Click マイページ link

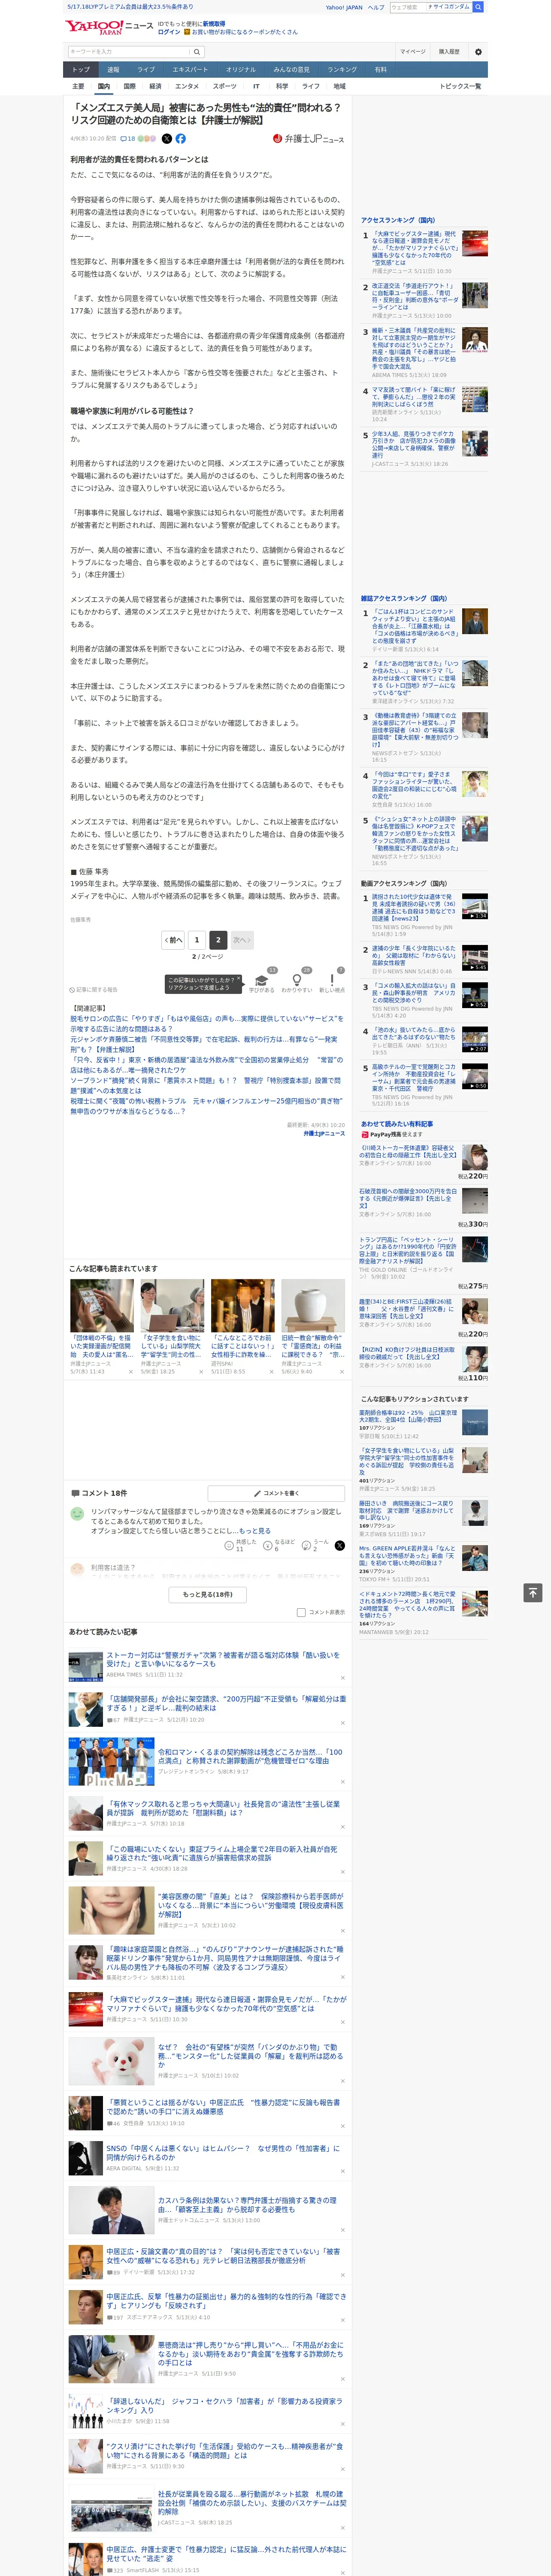pos(413,52)
